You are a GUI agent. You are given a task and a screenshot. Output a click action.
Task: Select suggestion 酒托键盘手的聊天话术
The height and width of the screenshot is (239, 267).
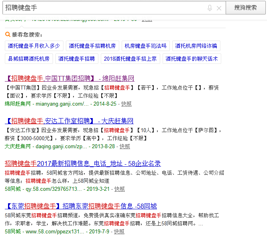click(x=192, y=59)
